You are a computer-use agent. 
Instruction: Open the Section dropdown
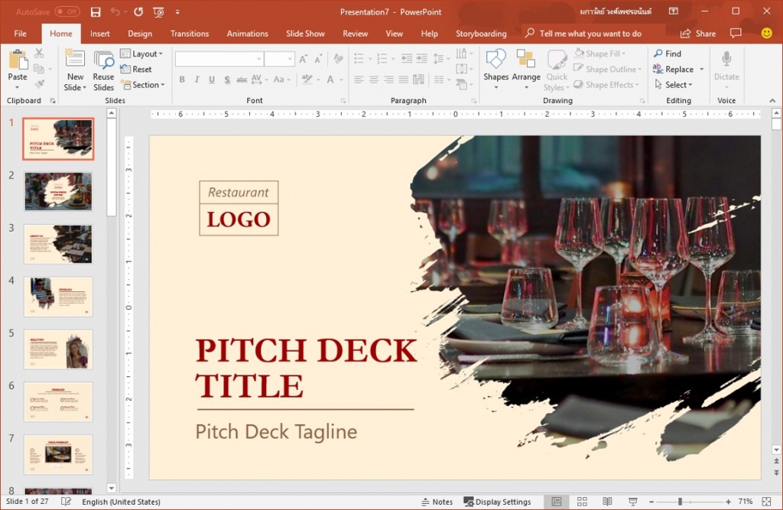(x=141, y=85)
